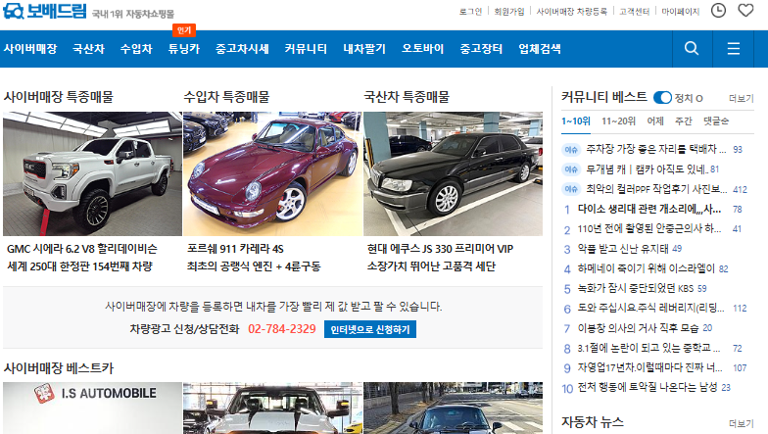Select the 11~20위 tab

click(618, 121)
